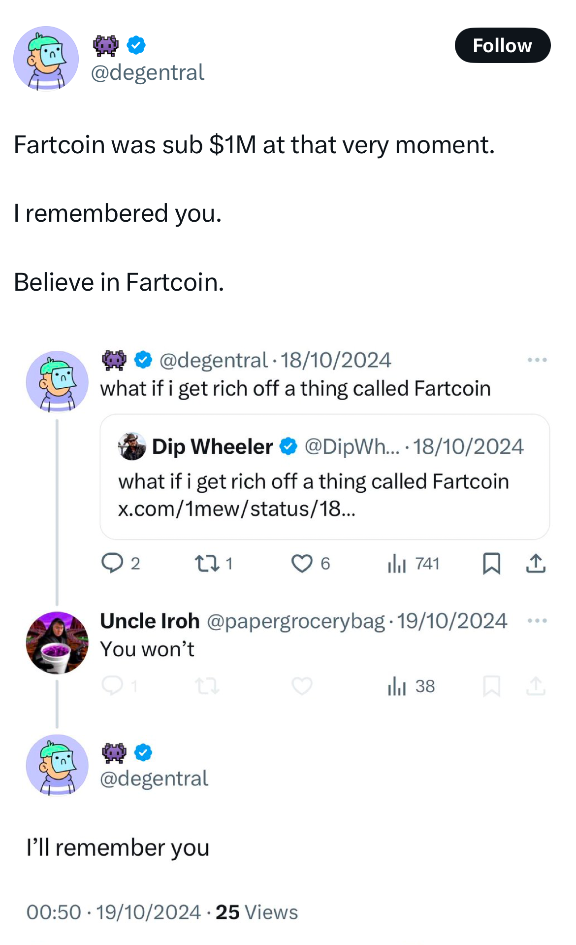This screenshot has height=945, width=576.
Task: Bookmark Uncle Iroh's reply
Action: 491,685
